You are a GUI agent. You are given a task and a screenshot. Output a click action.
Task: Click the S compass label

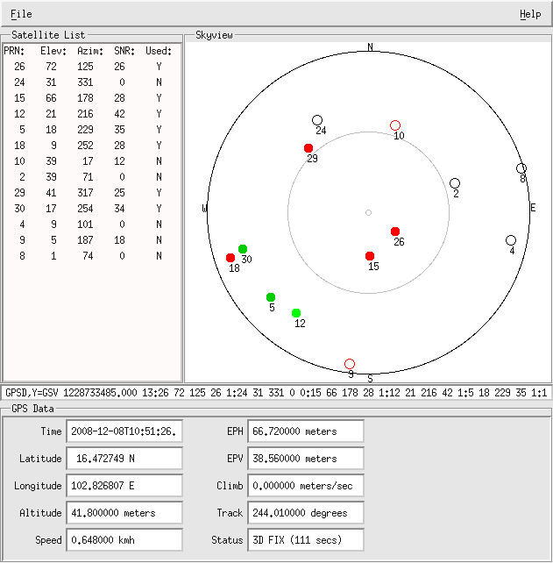pyautogui.click(x=371, y=379)
